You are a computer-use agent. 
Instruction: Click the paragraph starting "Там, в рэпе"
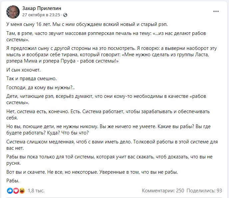tap(106, 36)
